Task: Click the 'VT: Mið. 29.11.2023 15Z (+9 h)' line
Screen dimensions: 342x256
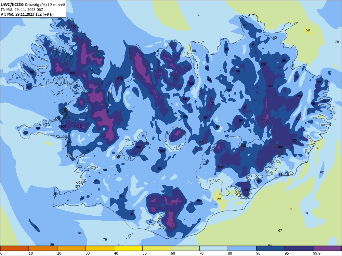Action: point(27,14)
